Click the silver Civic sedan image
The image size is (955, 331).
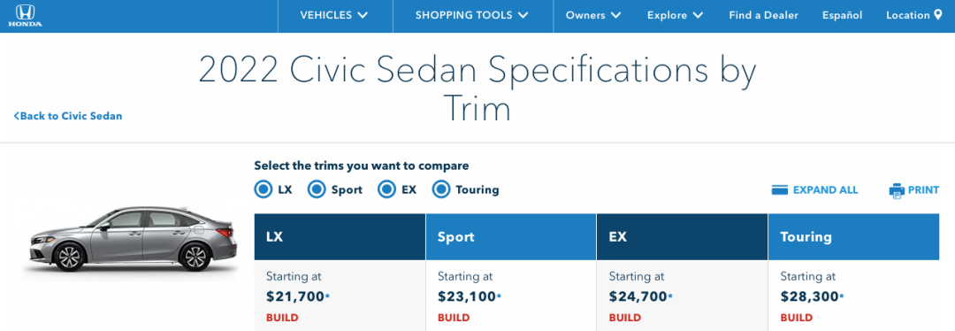tap(131, 240)
